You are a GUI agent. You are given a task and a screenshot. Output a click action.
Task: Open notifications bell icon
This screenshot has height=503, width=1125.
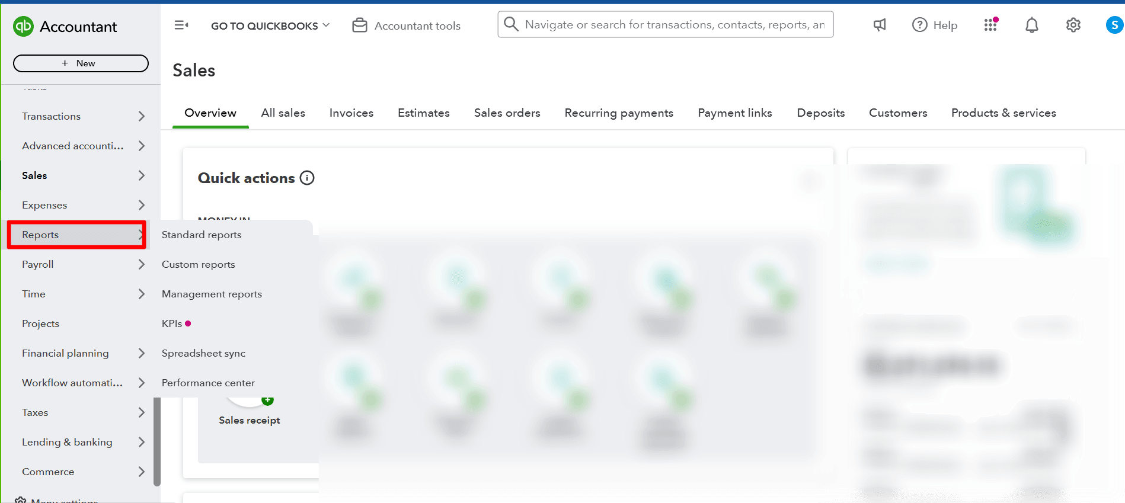pos(1032,25)
